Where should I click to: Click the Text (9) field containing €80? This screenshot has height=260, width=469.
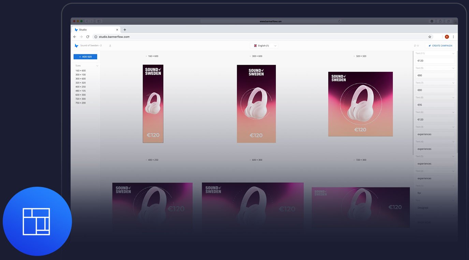pos(435,75)
